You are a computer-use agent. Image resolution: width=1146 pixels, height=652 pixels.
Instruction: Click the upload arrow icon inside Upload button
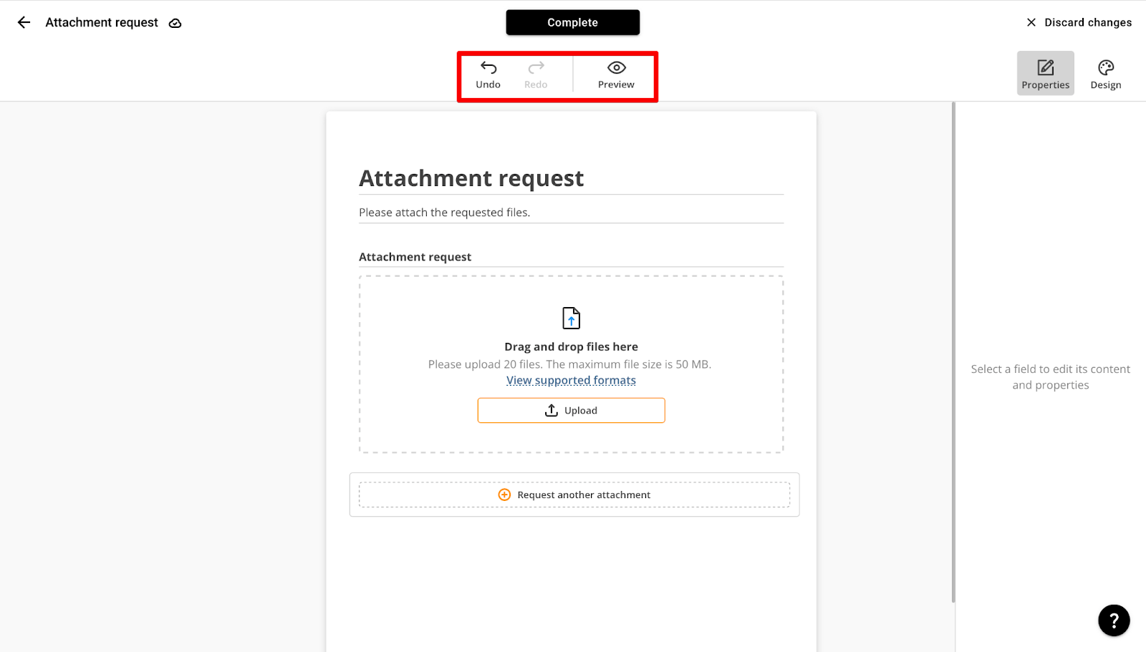click(552, 410)
